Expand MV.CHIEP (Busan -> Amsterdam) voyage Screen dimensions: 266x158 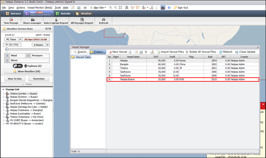4,120
